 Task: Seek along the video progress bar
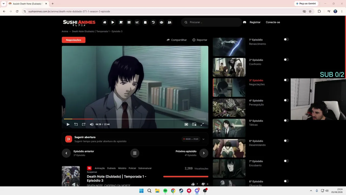pyautogui.click(x=135, y=119)
